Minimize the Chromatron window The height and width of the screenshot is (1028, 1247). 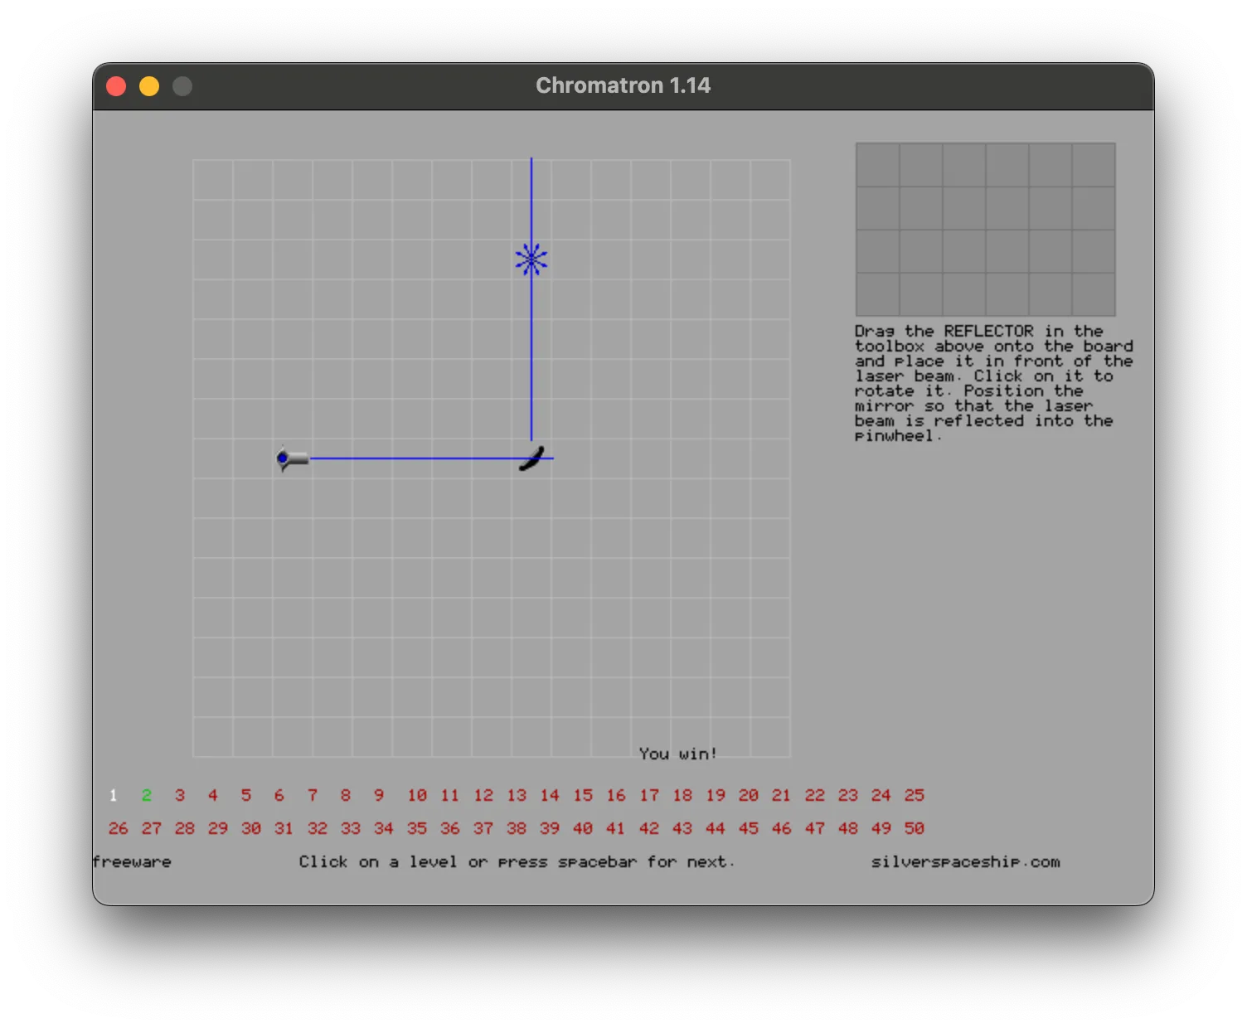pos(149,86)
